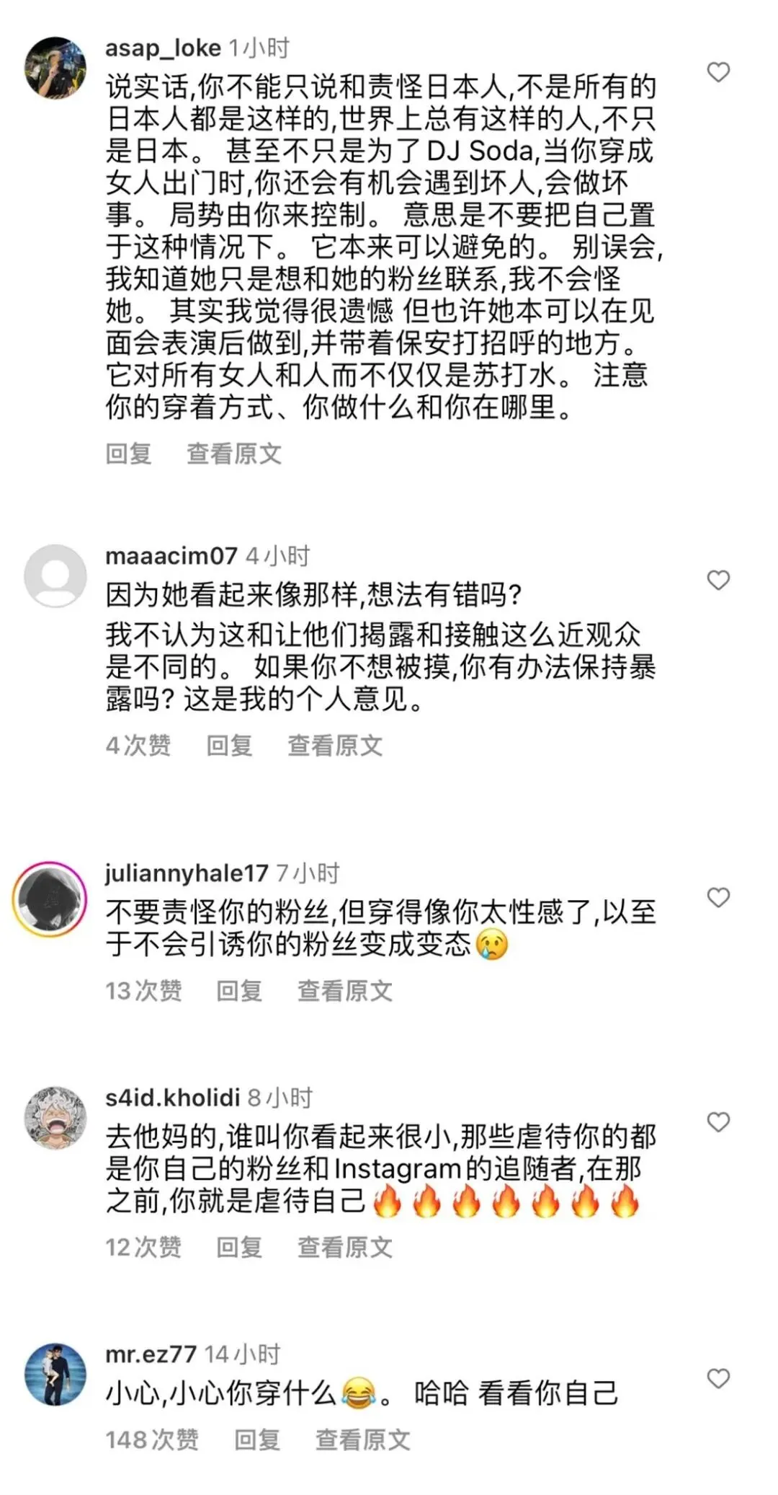The height and width of the screenshot is (1495, 778).
Task: View original text of juliannyhale17's comment
Action: [345, 991]
